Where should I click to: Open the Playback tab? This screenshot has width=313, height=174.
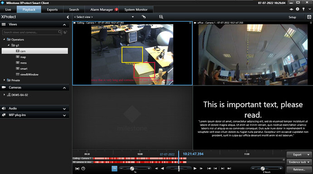click(29, 9)
